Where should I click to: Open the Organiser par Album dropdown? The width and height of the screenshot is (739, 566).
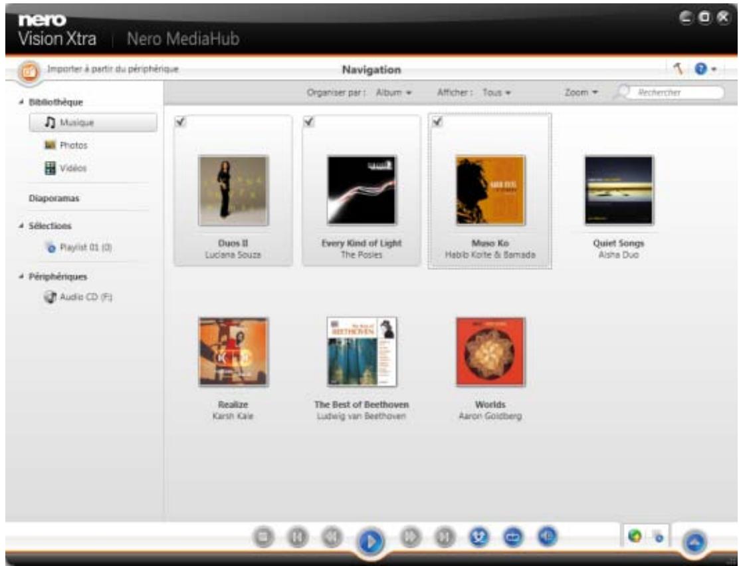pyautogui.click(x=394, y=92)
